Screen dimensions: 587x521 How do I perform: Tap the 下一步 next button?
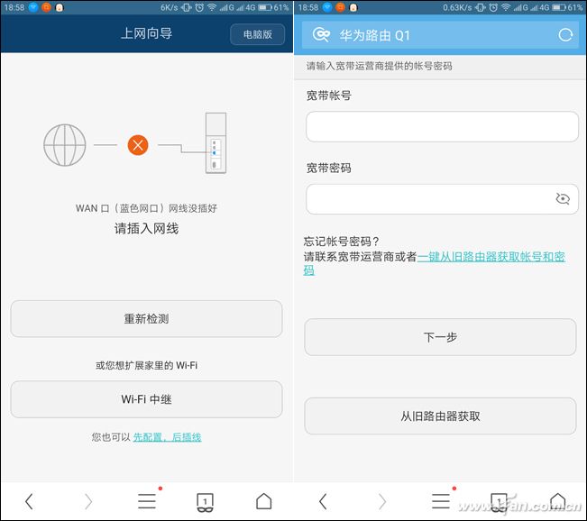(440, 337)
